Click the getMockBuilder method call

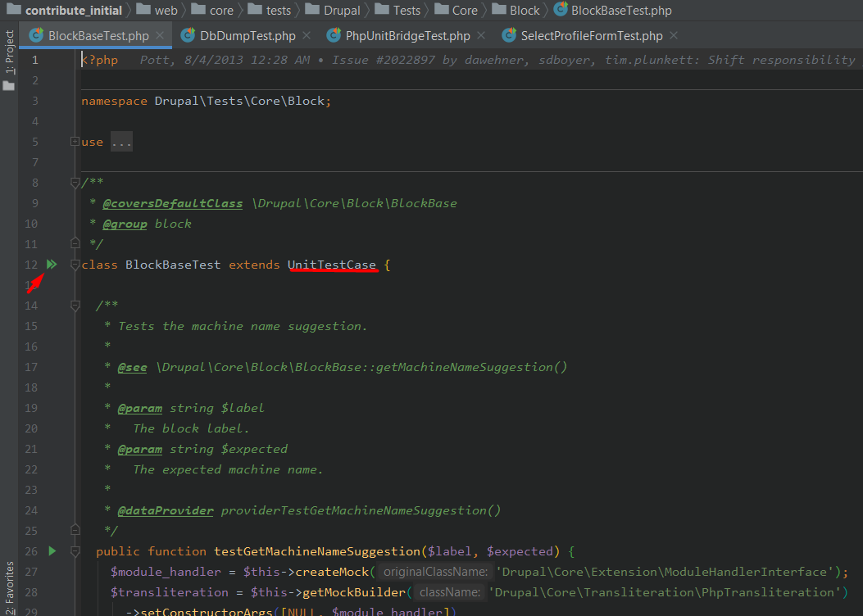pyautogui.click(x=354, y=592)
